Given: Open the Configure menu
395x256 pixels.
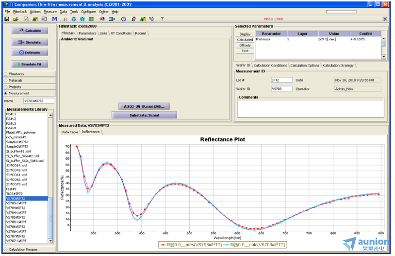Looking at the screenshot, I should pos(88,12).
